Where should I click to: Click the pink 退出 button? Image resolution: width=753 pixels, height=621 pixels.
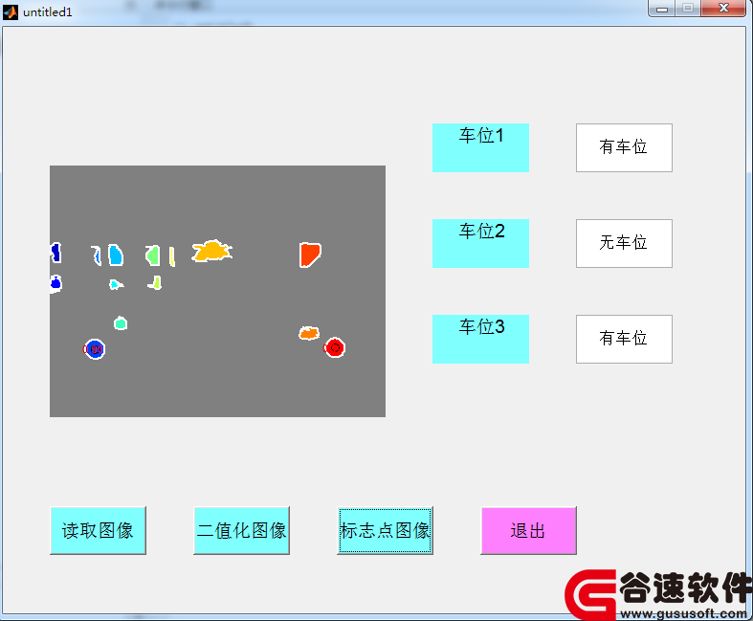click(x=529, y=531)
